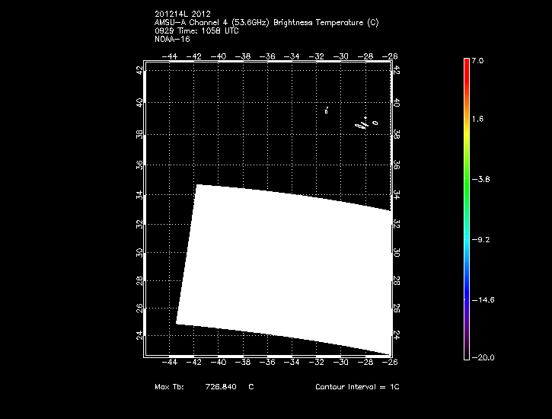Screen dimensions: 552x419
Task: Click the 42 latitude label on left axis
Action: (139, 70)
